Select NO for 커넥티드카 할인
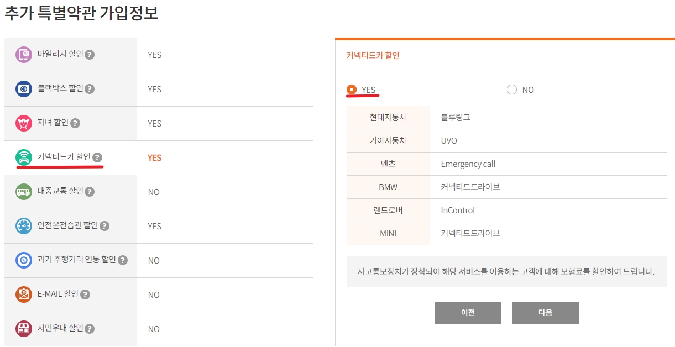This screenshot has height=347, width=675. tap(511, 90)
